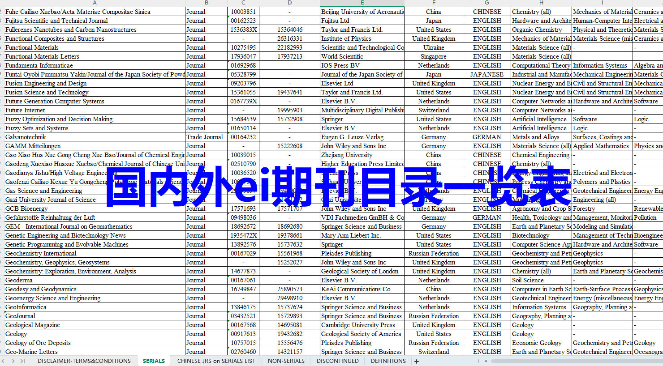Click the 'Future Internet' title cell
This screenshot has width=663, height=366.
[x=95, y=110]
